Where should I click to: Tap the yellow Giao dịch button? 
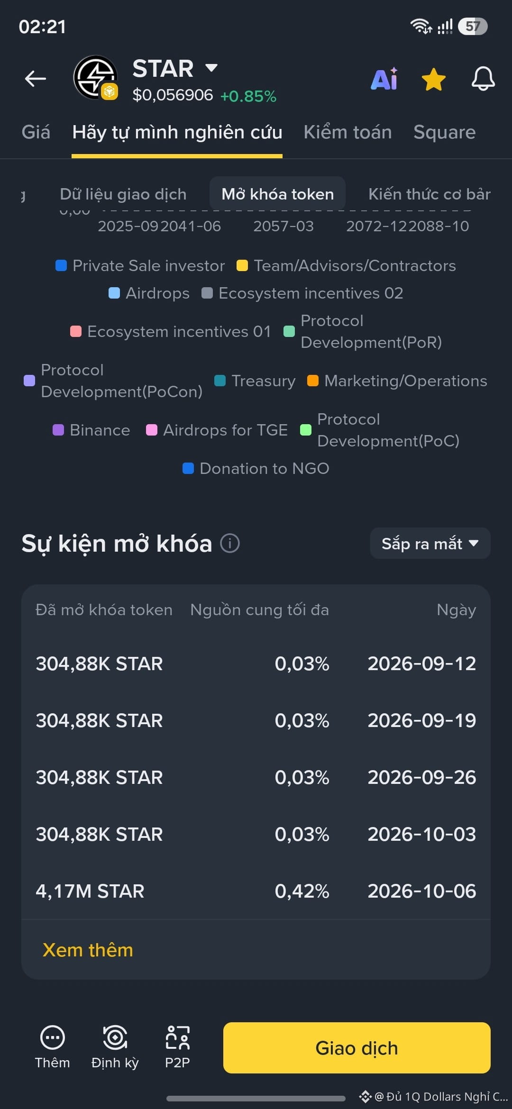point(357,1048)
